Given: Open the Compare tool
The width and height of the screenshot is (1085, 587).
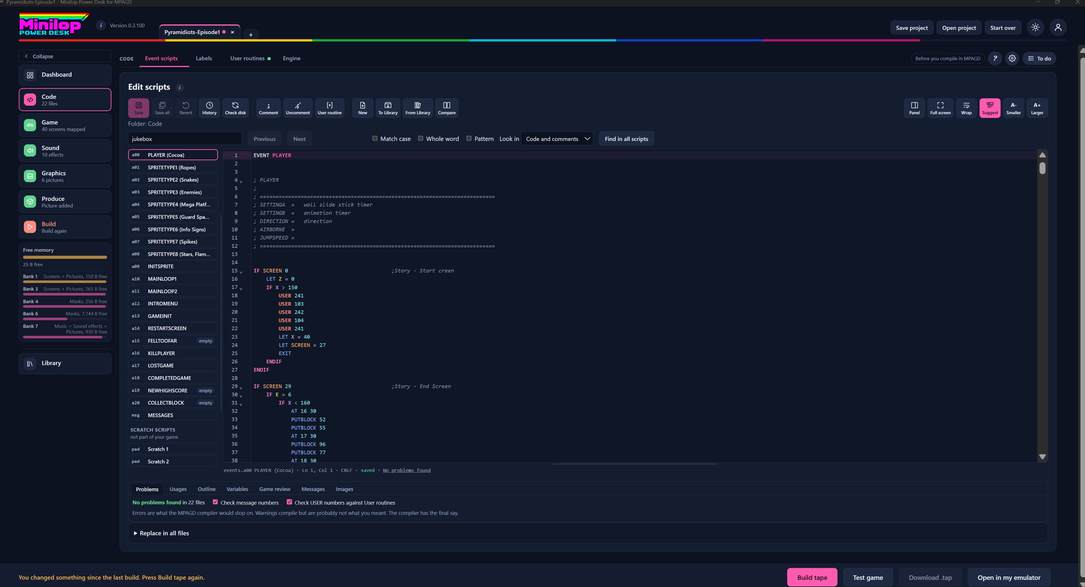Looking at the screenshot, I should point(447,108).
